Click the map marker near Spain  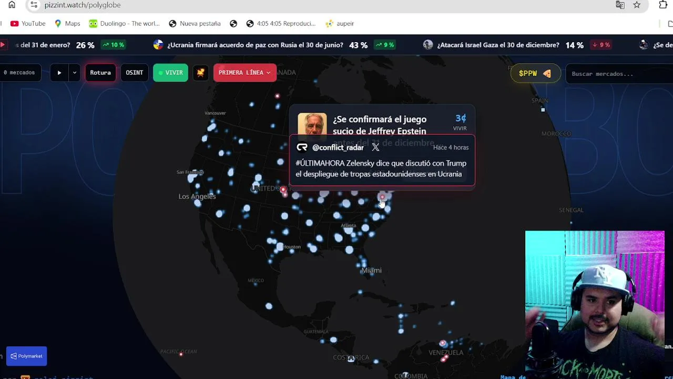pyautogui.click(x=543, y=109)
